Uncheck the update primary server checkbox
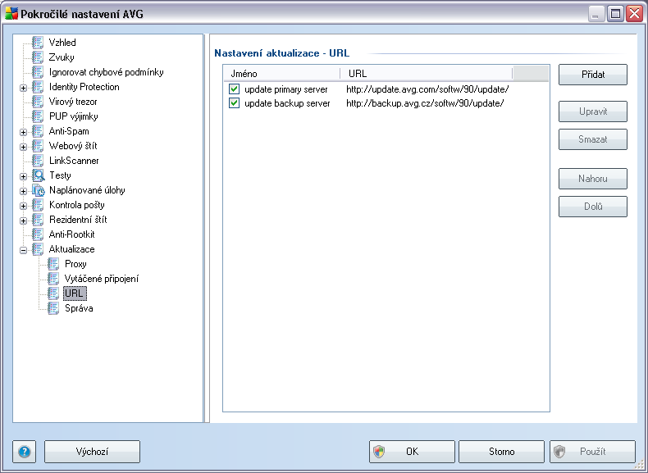648x473 pixels. point(235,89)
